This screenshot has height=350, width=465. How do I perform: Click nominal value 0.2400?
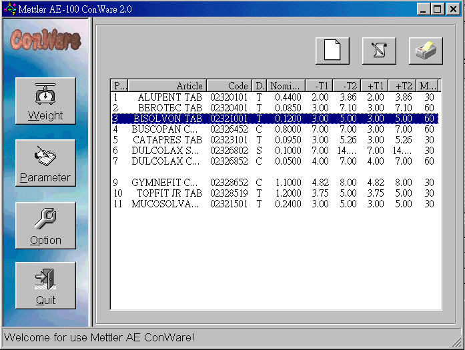click(x=288, y=204)
